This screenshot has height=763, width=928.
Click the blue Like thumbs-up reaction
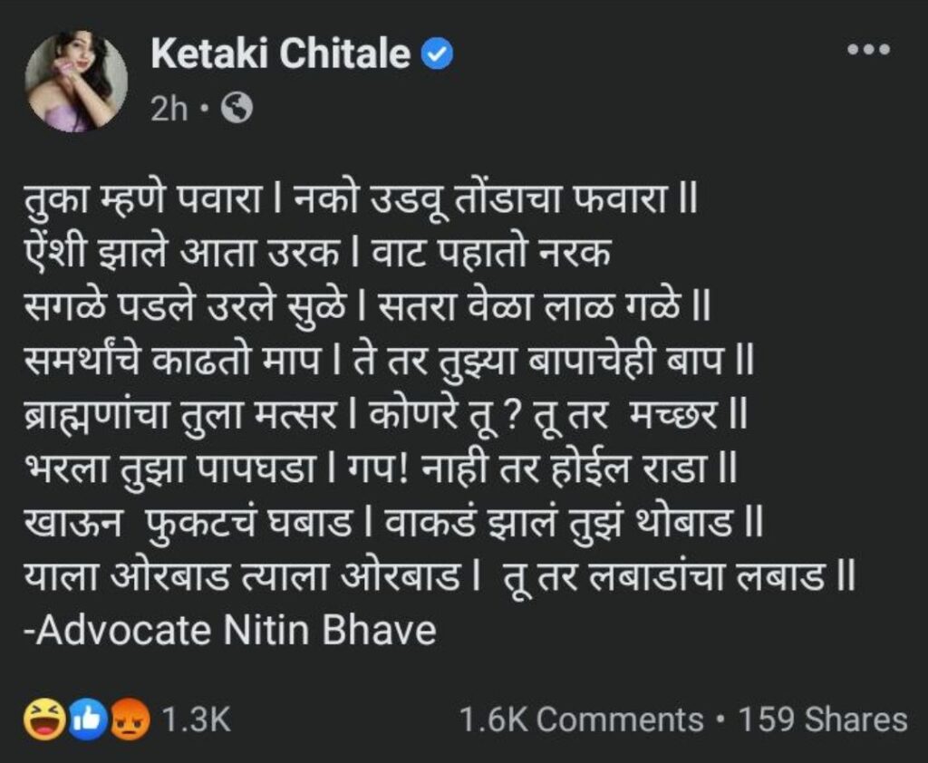pos(87,720)
